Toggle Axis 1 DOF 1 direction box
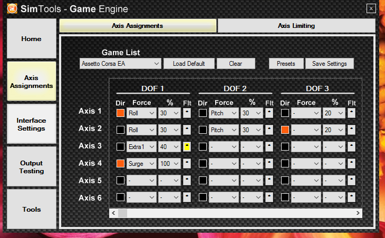The height and width of the screenshot is (238, 385). [x=120, y=113]
